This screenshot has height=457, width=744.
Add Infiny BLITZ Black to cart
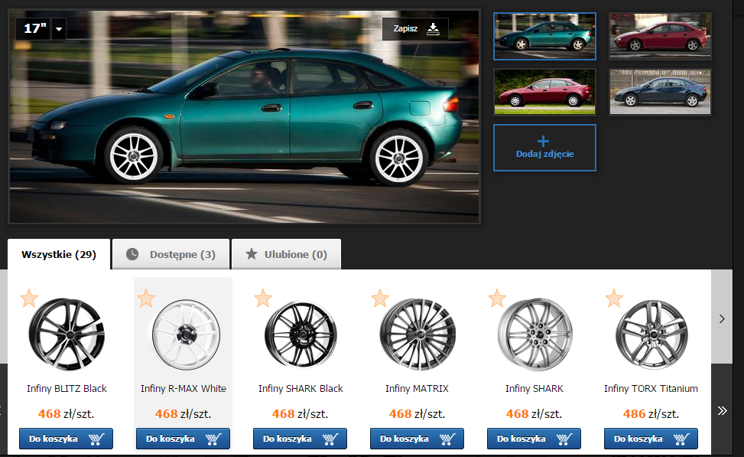pos(66,439)
